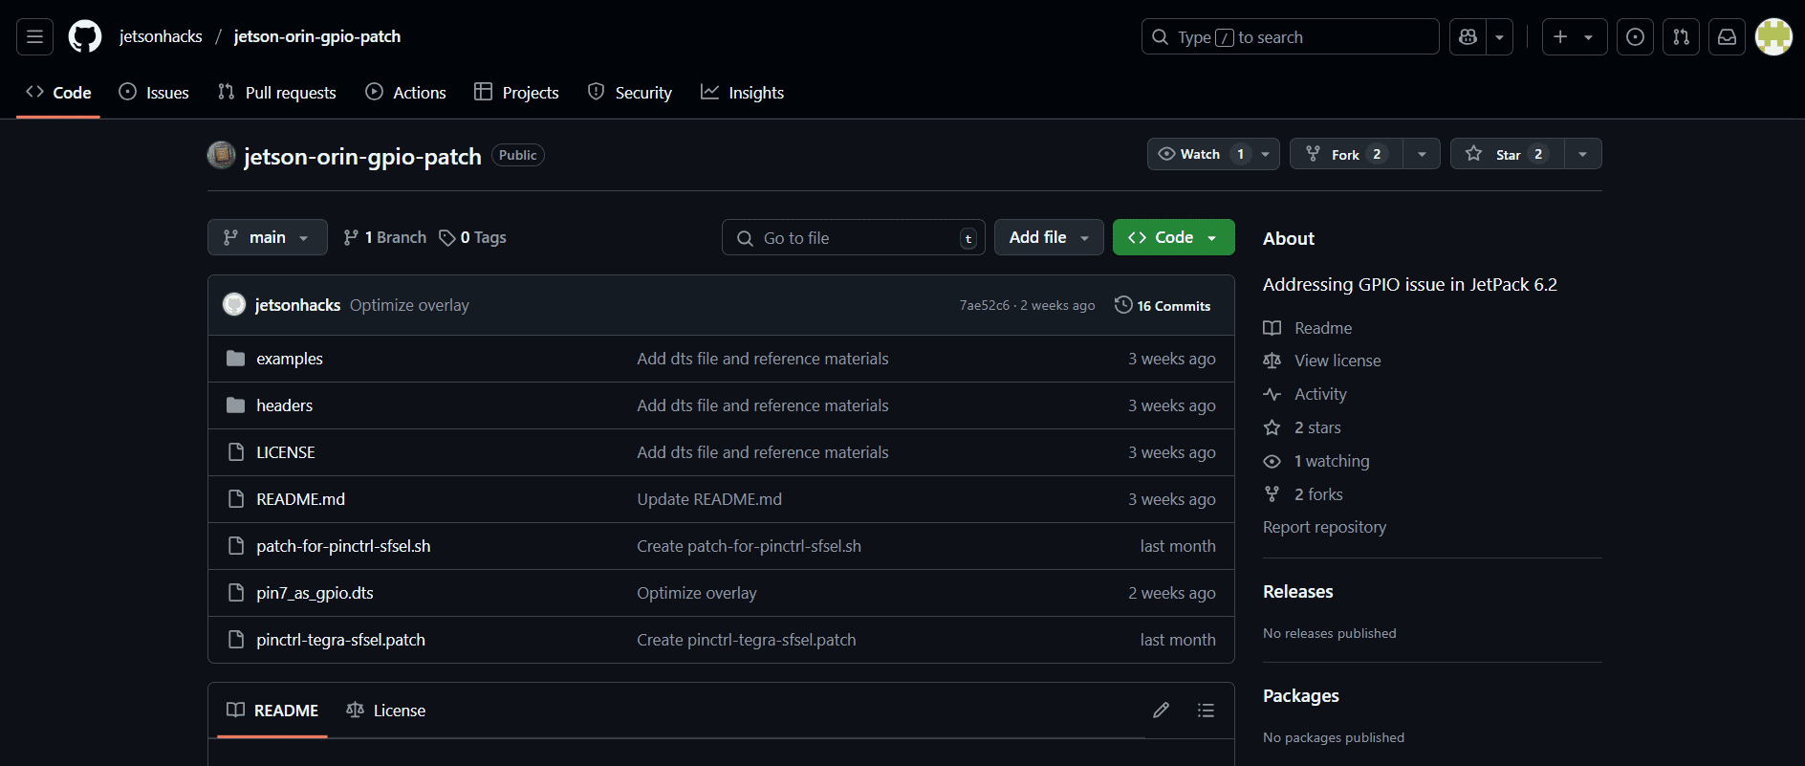The width and height of the screenshot is (1805, 766).
Task: Open the README outline list icon
Action: click(x=1206, y=711)
